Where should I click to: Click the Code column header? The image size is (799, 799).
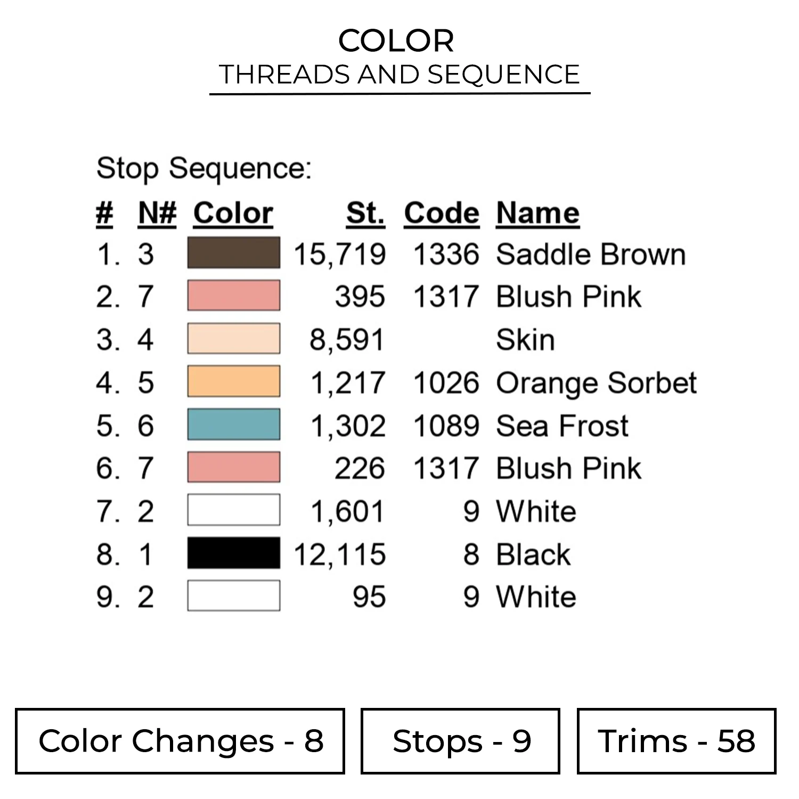[442, 213]
